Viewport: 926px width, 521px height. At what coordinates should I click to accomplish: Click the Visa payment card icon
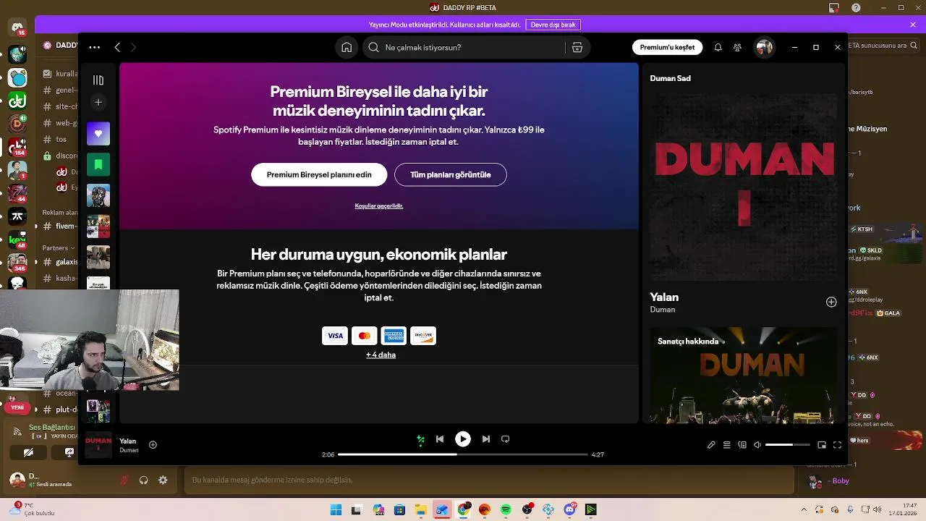(x=335, y=336)
